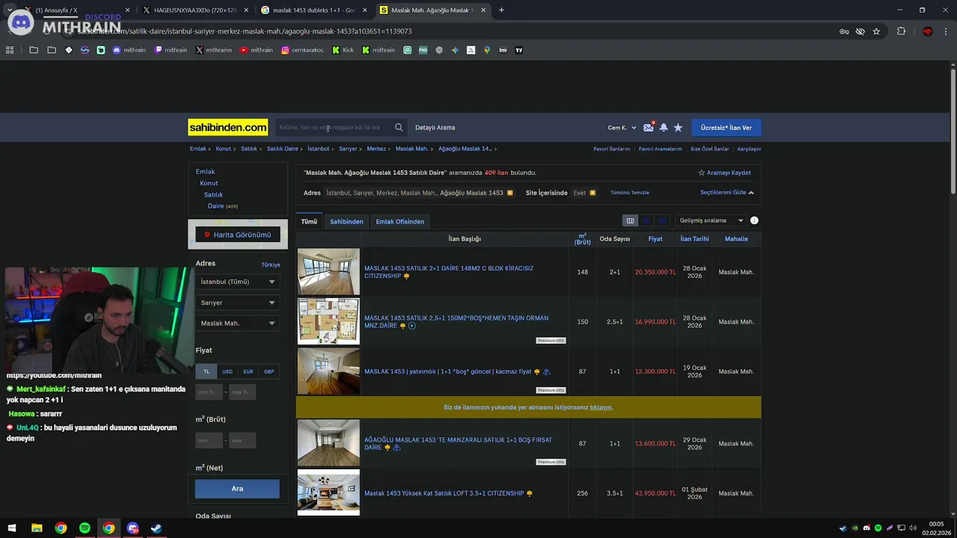This screenshot has width=957, height=538.
Task: Open the 2+1 148M2 C Blok listing title
Action: click(449, 272)
